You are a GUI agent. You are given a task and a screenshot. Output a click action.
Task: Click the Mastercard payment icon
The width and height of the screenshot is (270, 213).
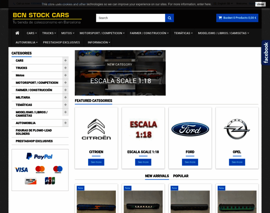coord(40,169)
